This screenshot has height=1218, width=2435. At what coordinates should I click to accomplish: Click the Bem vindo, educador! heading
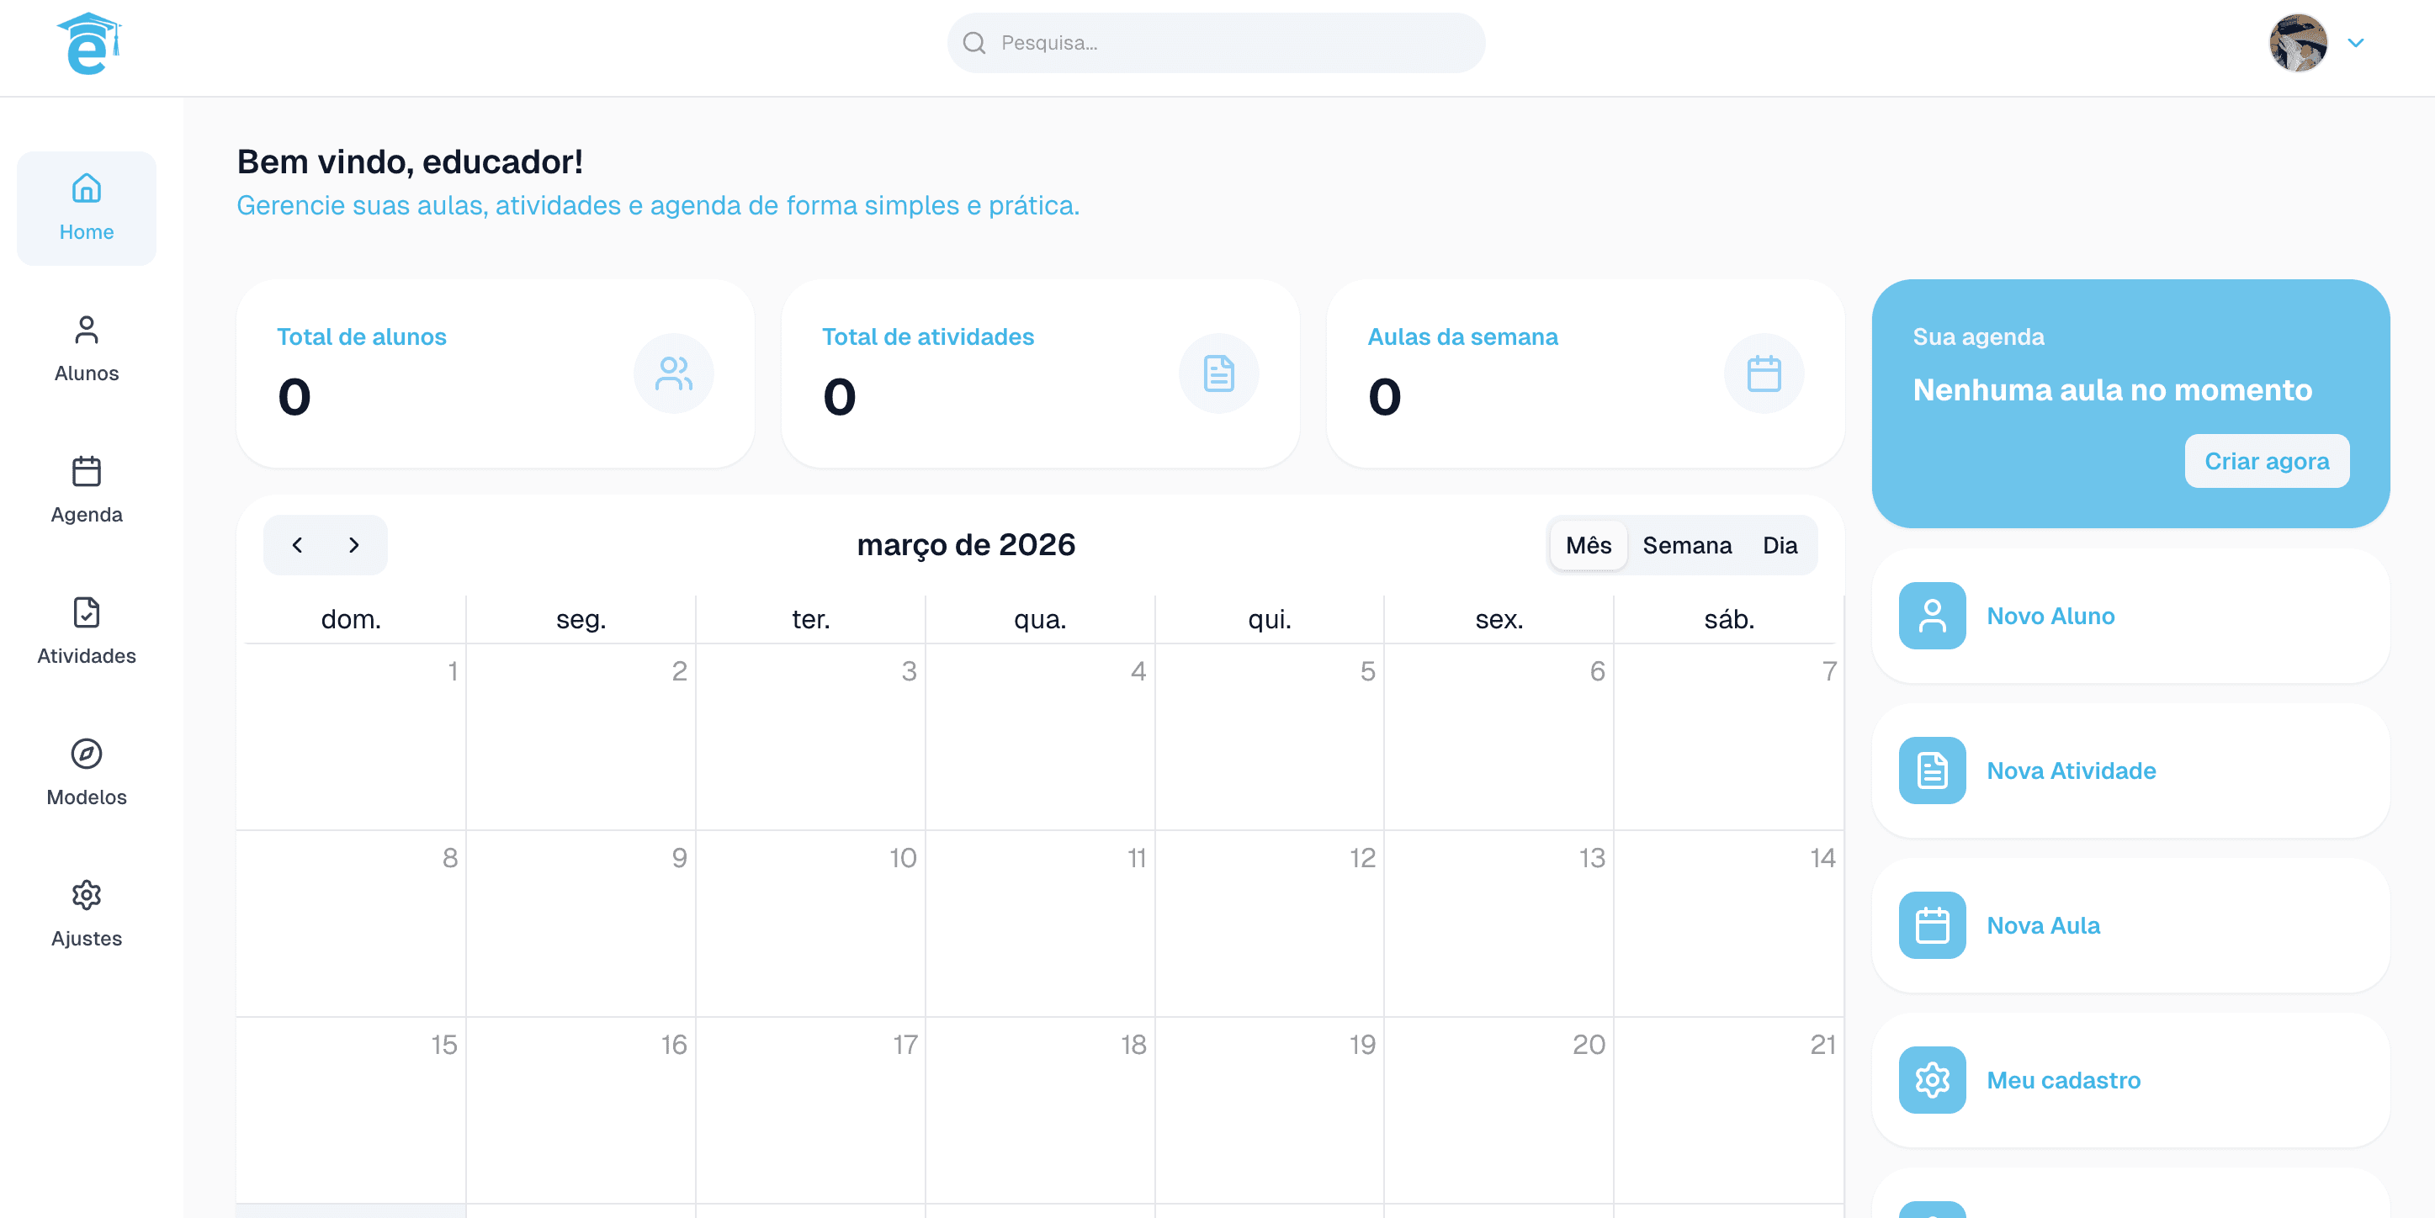(409, 162)
